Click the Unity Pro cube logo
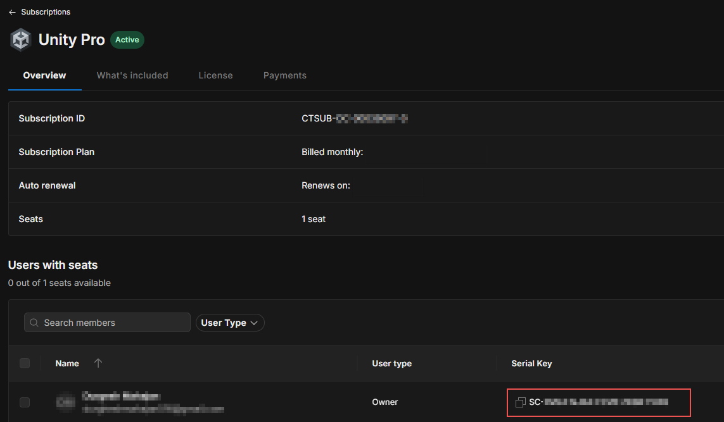Image resolution: width=724 pixels, height=422 pixels. [20, 39]
